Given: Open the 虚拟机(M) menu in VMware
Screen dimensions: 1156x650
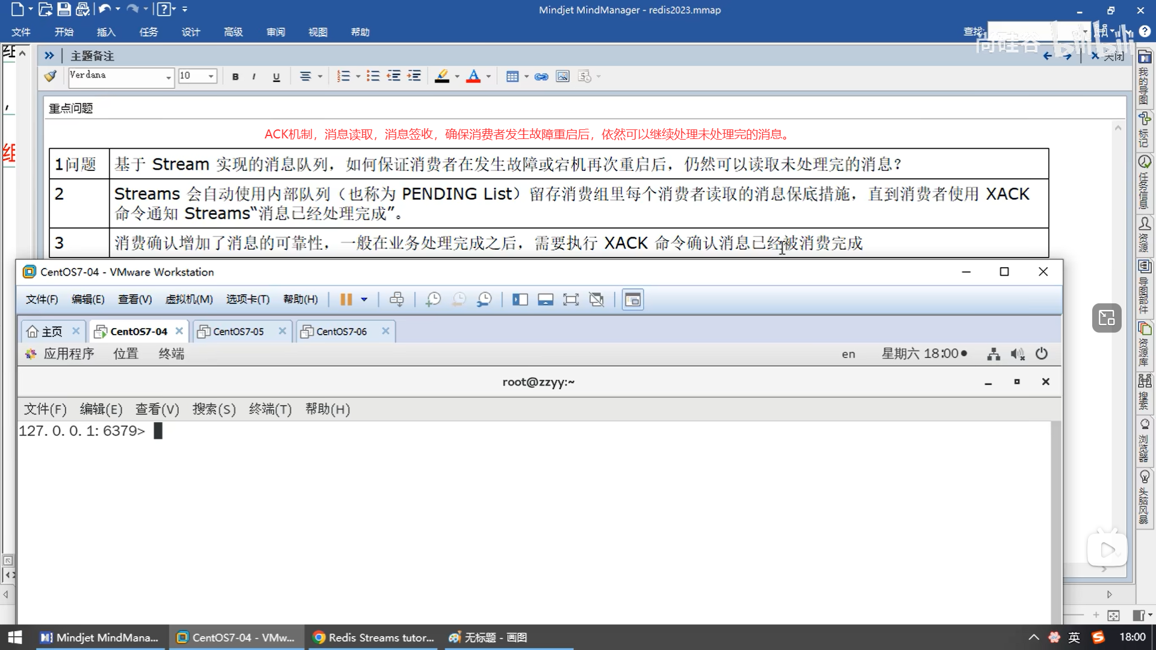Looking at the screenshot, I should click(188, 300).
